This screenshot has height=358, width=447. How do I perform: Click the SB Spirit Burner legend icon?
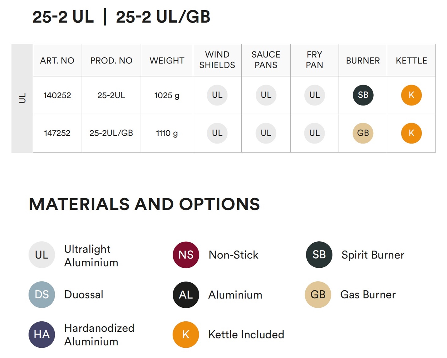pyautogui.click(x=319, y=255)
